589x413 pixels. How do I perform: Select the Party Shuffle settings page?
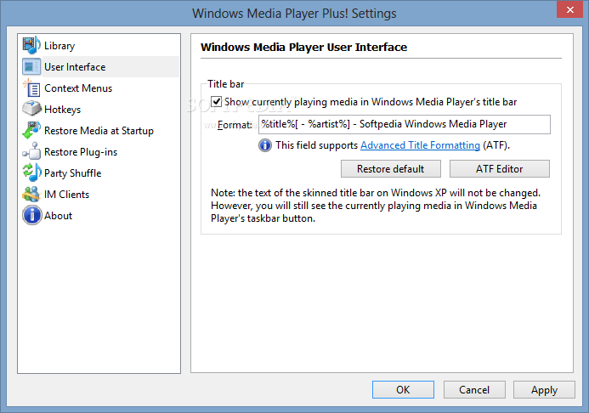click(x=72, y=173)
